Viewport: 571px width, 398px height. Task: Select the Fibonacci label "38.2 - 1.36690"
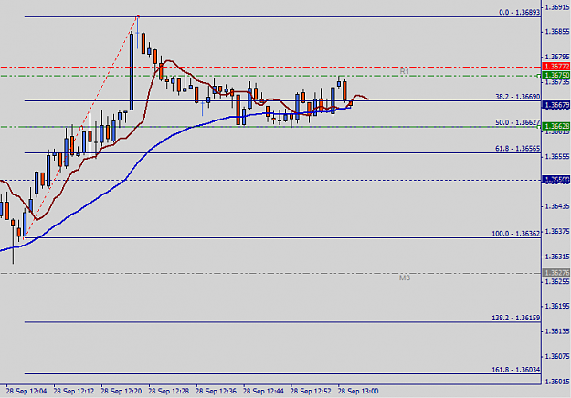(x=517, y=97)
